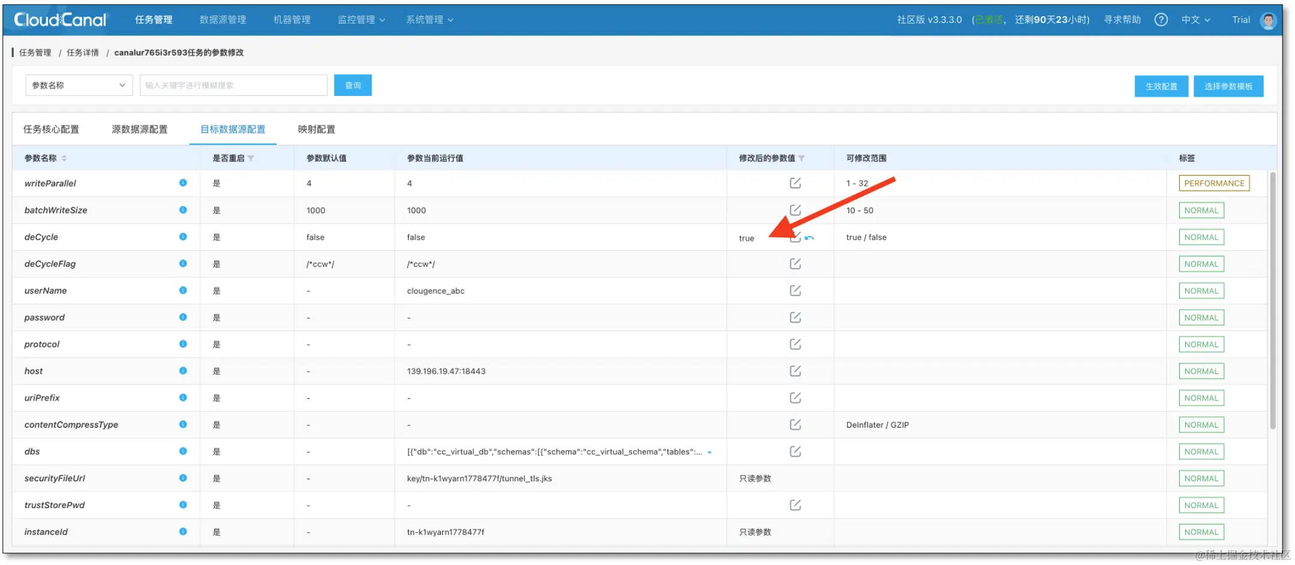Screen dimensions: 1295x565
Task: Click the help question mark icon in top bar
Action: pos(1161,19)
